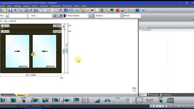Click the red pencil edit icon
Image resolution: width=194 pixels, height=109 pixels.
pos(31,10)
